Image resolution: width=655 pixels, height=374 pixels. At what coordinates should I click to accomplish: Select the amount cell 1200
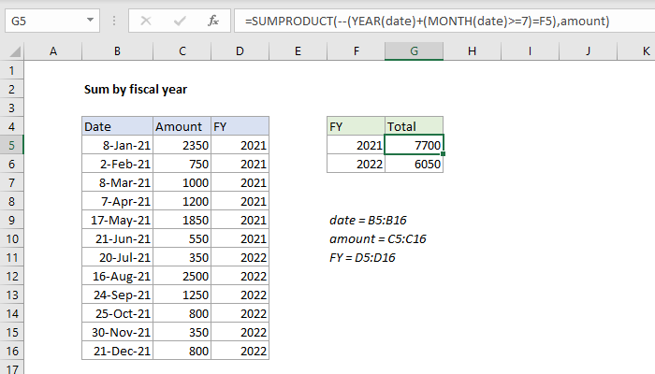tap(182, 202)
